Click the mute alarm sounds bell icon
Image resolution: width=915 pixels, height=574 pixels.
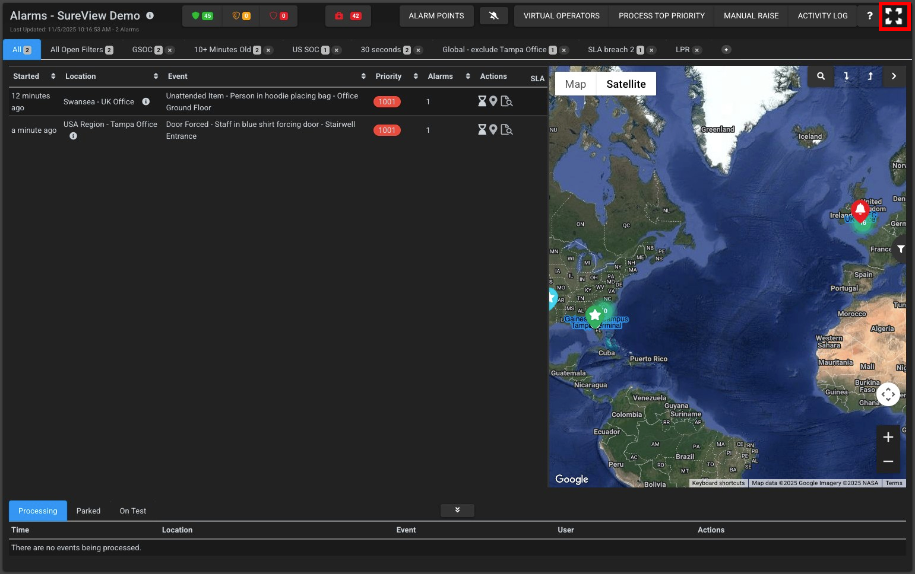click(493, 16)
